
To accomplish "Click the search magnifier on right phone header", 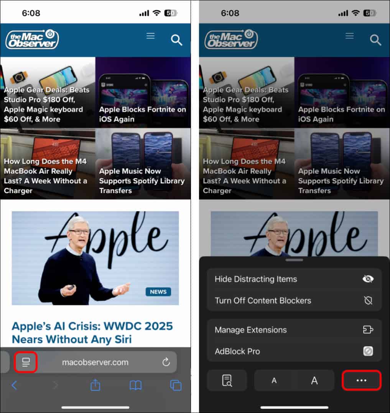I will [x=375, y=40].
